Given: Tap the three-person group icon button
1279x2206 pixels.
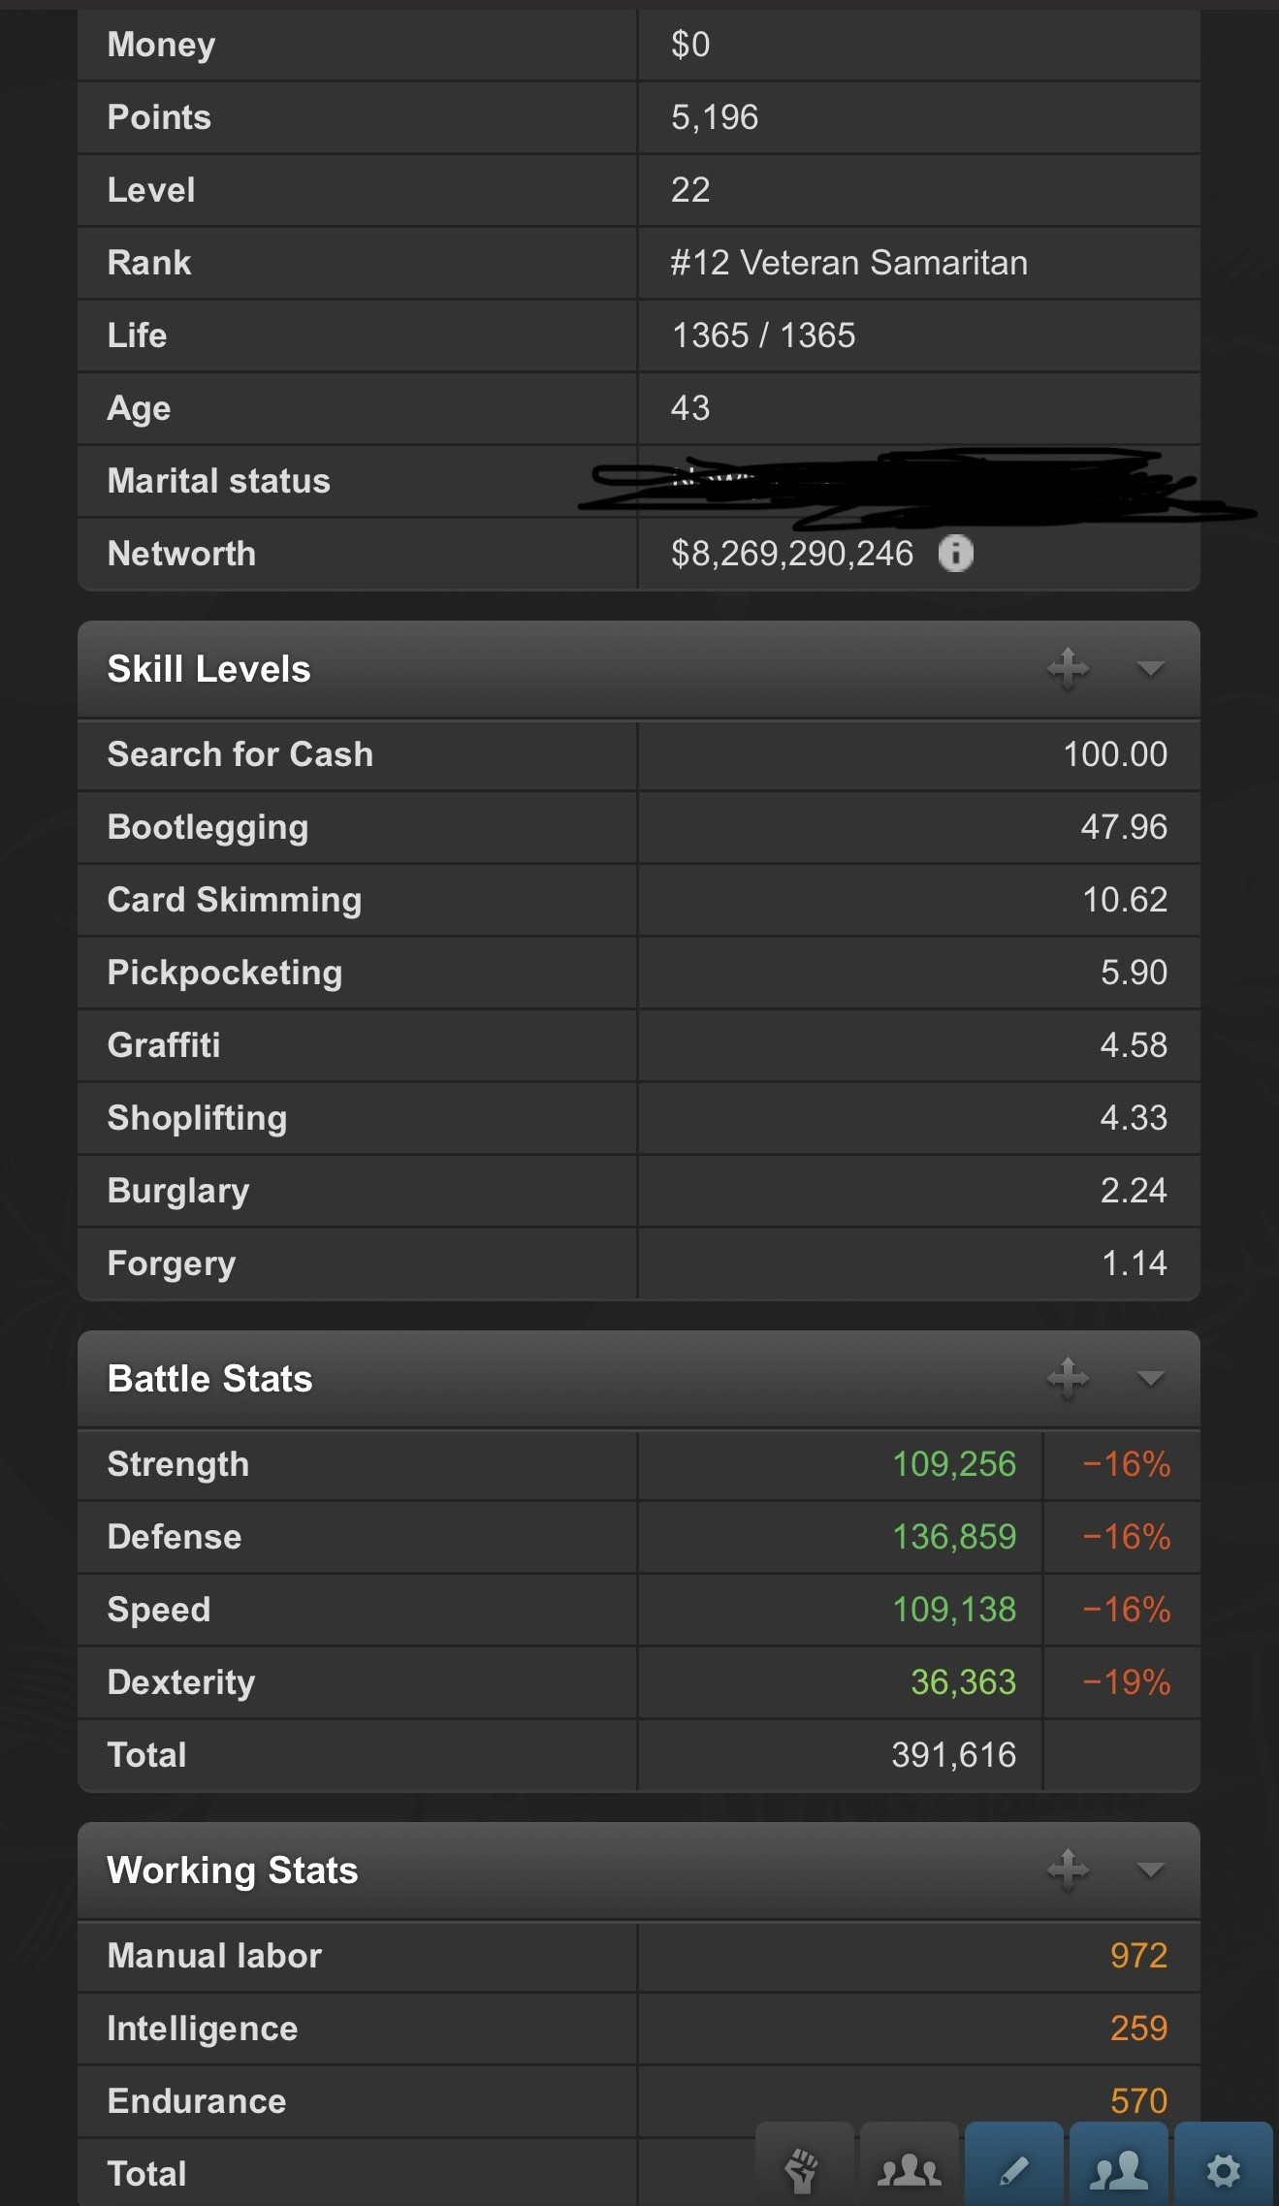Looking at the screenshot, I should tap(909, 2169).
